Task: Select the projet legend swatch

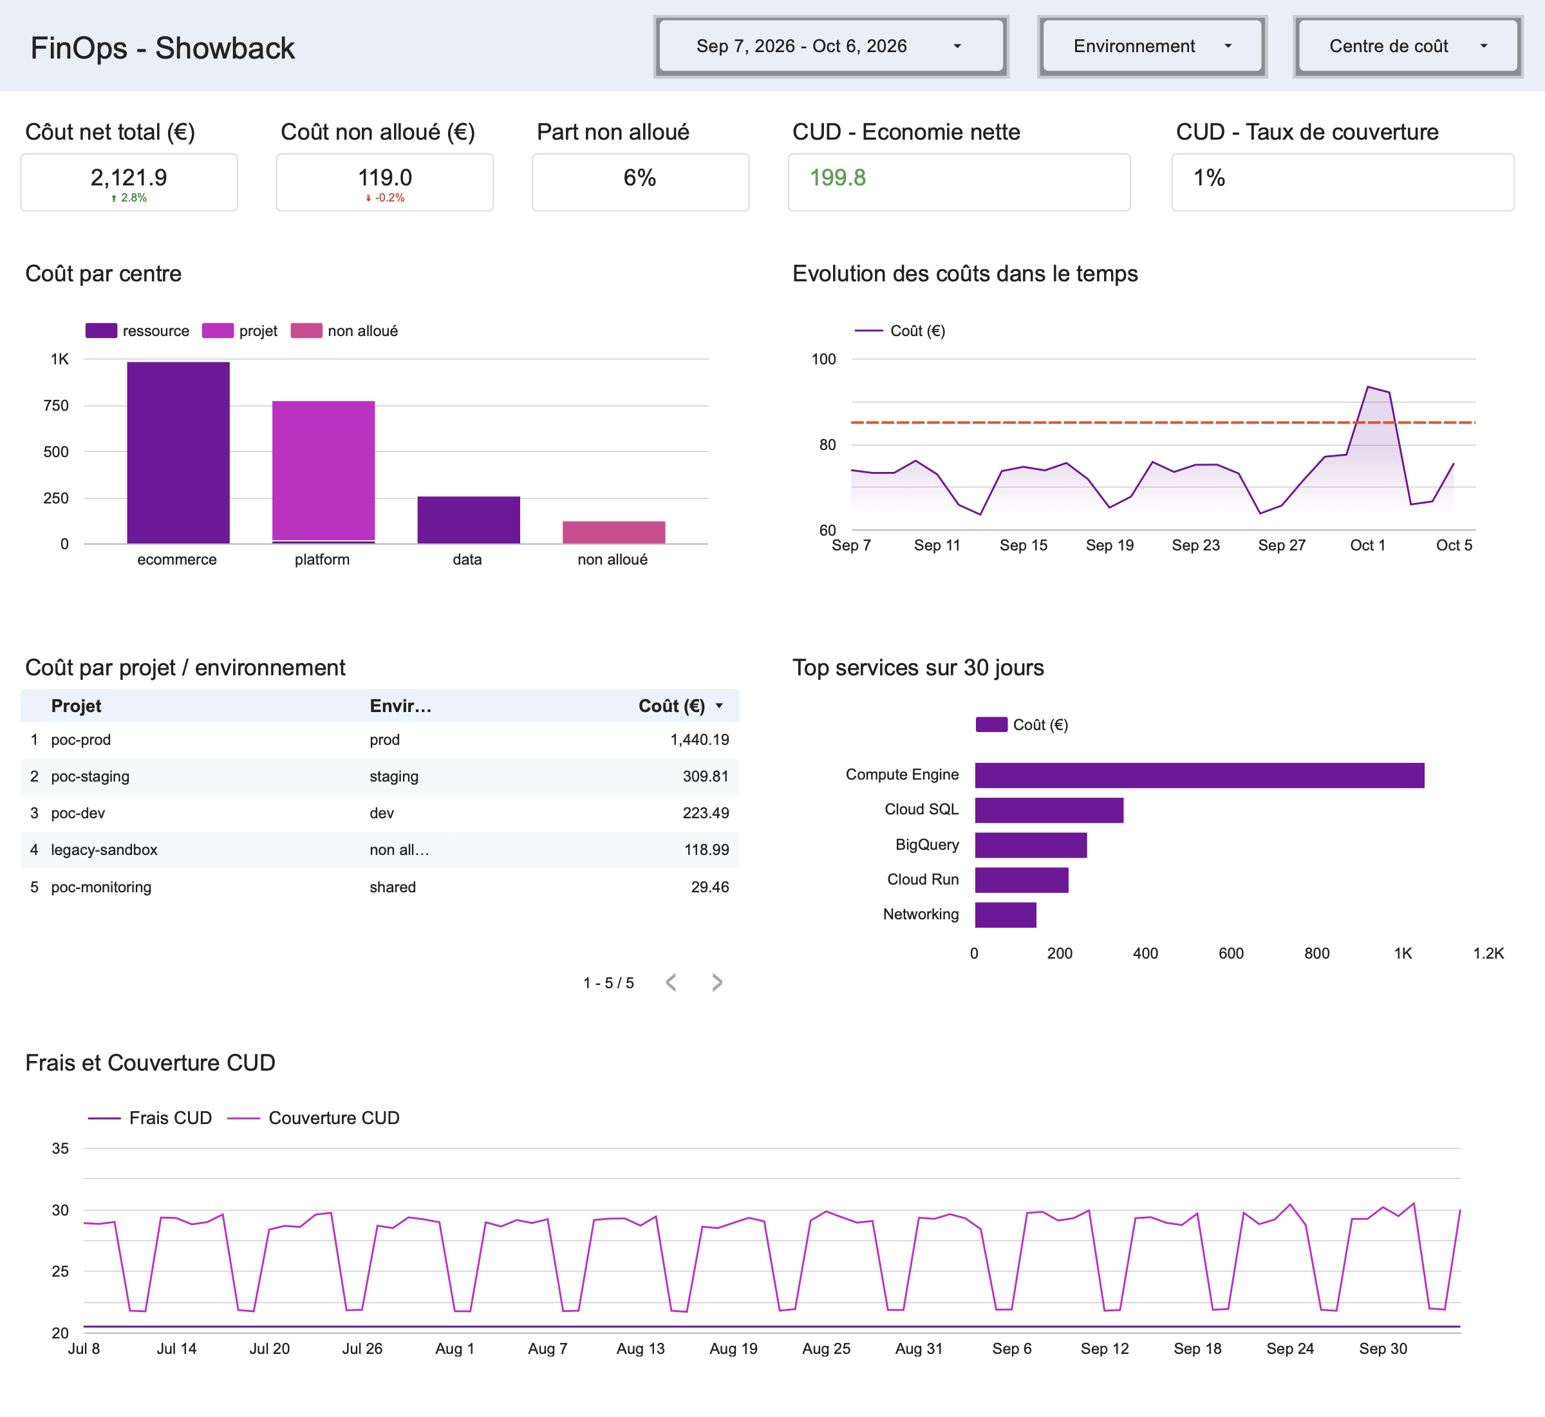Action: pos(218,330)
